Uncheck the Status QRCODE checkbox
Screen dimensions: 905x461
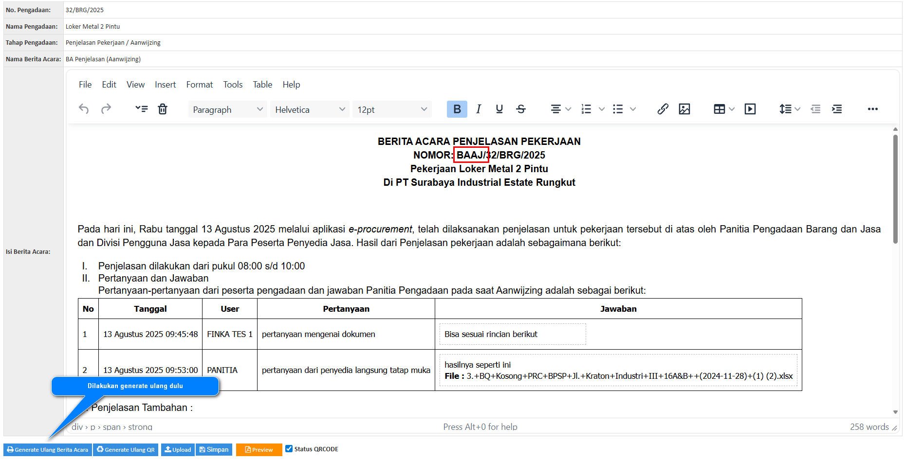coord(289,449)
